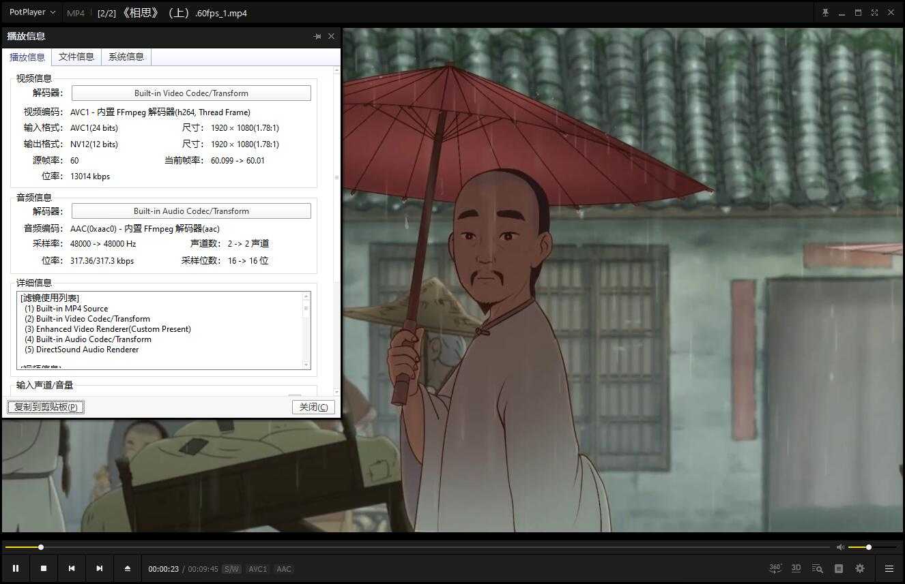
Task: Close the 播放信息 panel with X
Action: 332,36
